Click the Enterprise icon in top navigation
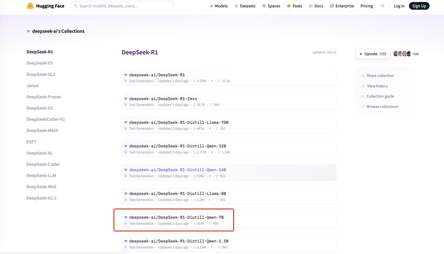The height and width of the screenshot is (254, 444). tap(332, 6)
